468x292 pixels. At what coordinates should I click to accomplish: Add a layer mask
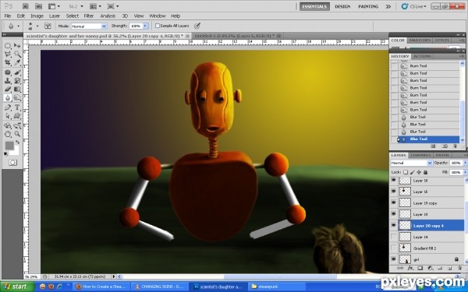coord(420,268)
